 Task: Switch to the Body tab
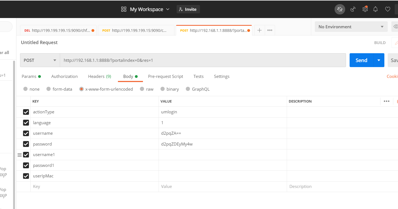pyautogui.click(x=130, y=76)
